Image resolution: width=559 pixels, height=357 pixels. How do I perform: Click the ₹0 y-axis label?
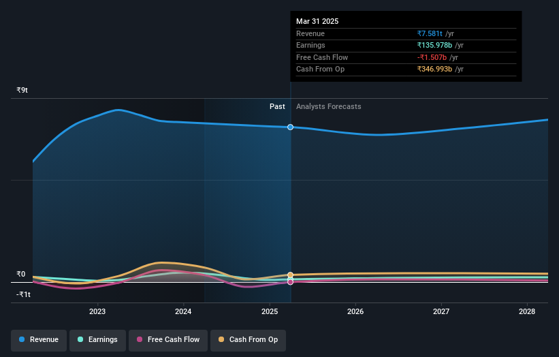(x=21, y=275)
